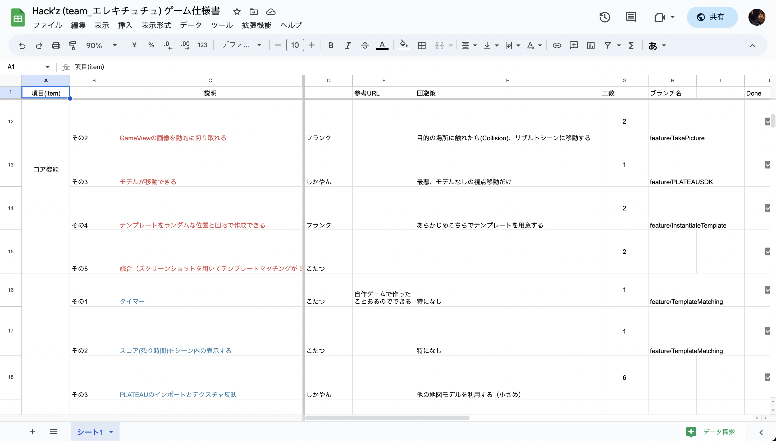Toggle the Done checkbox in row 18
This screenshot has height=441, width=776.
767,377
